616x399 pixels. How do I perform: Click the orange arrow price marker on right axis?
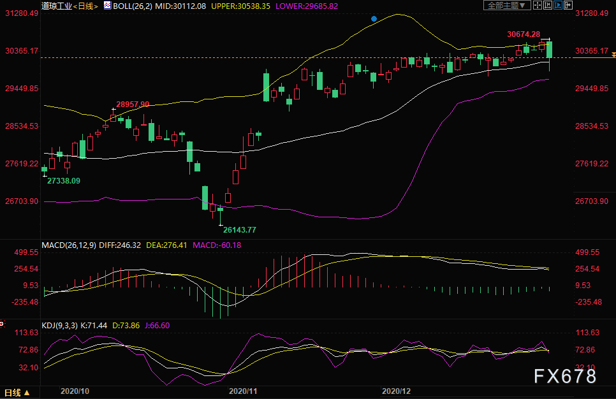(613, 55)
